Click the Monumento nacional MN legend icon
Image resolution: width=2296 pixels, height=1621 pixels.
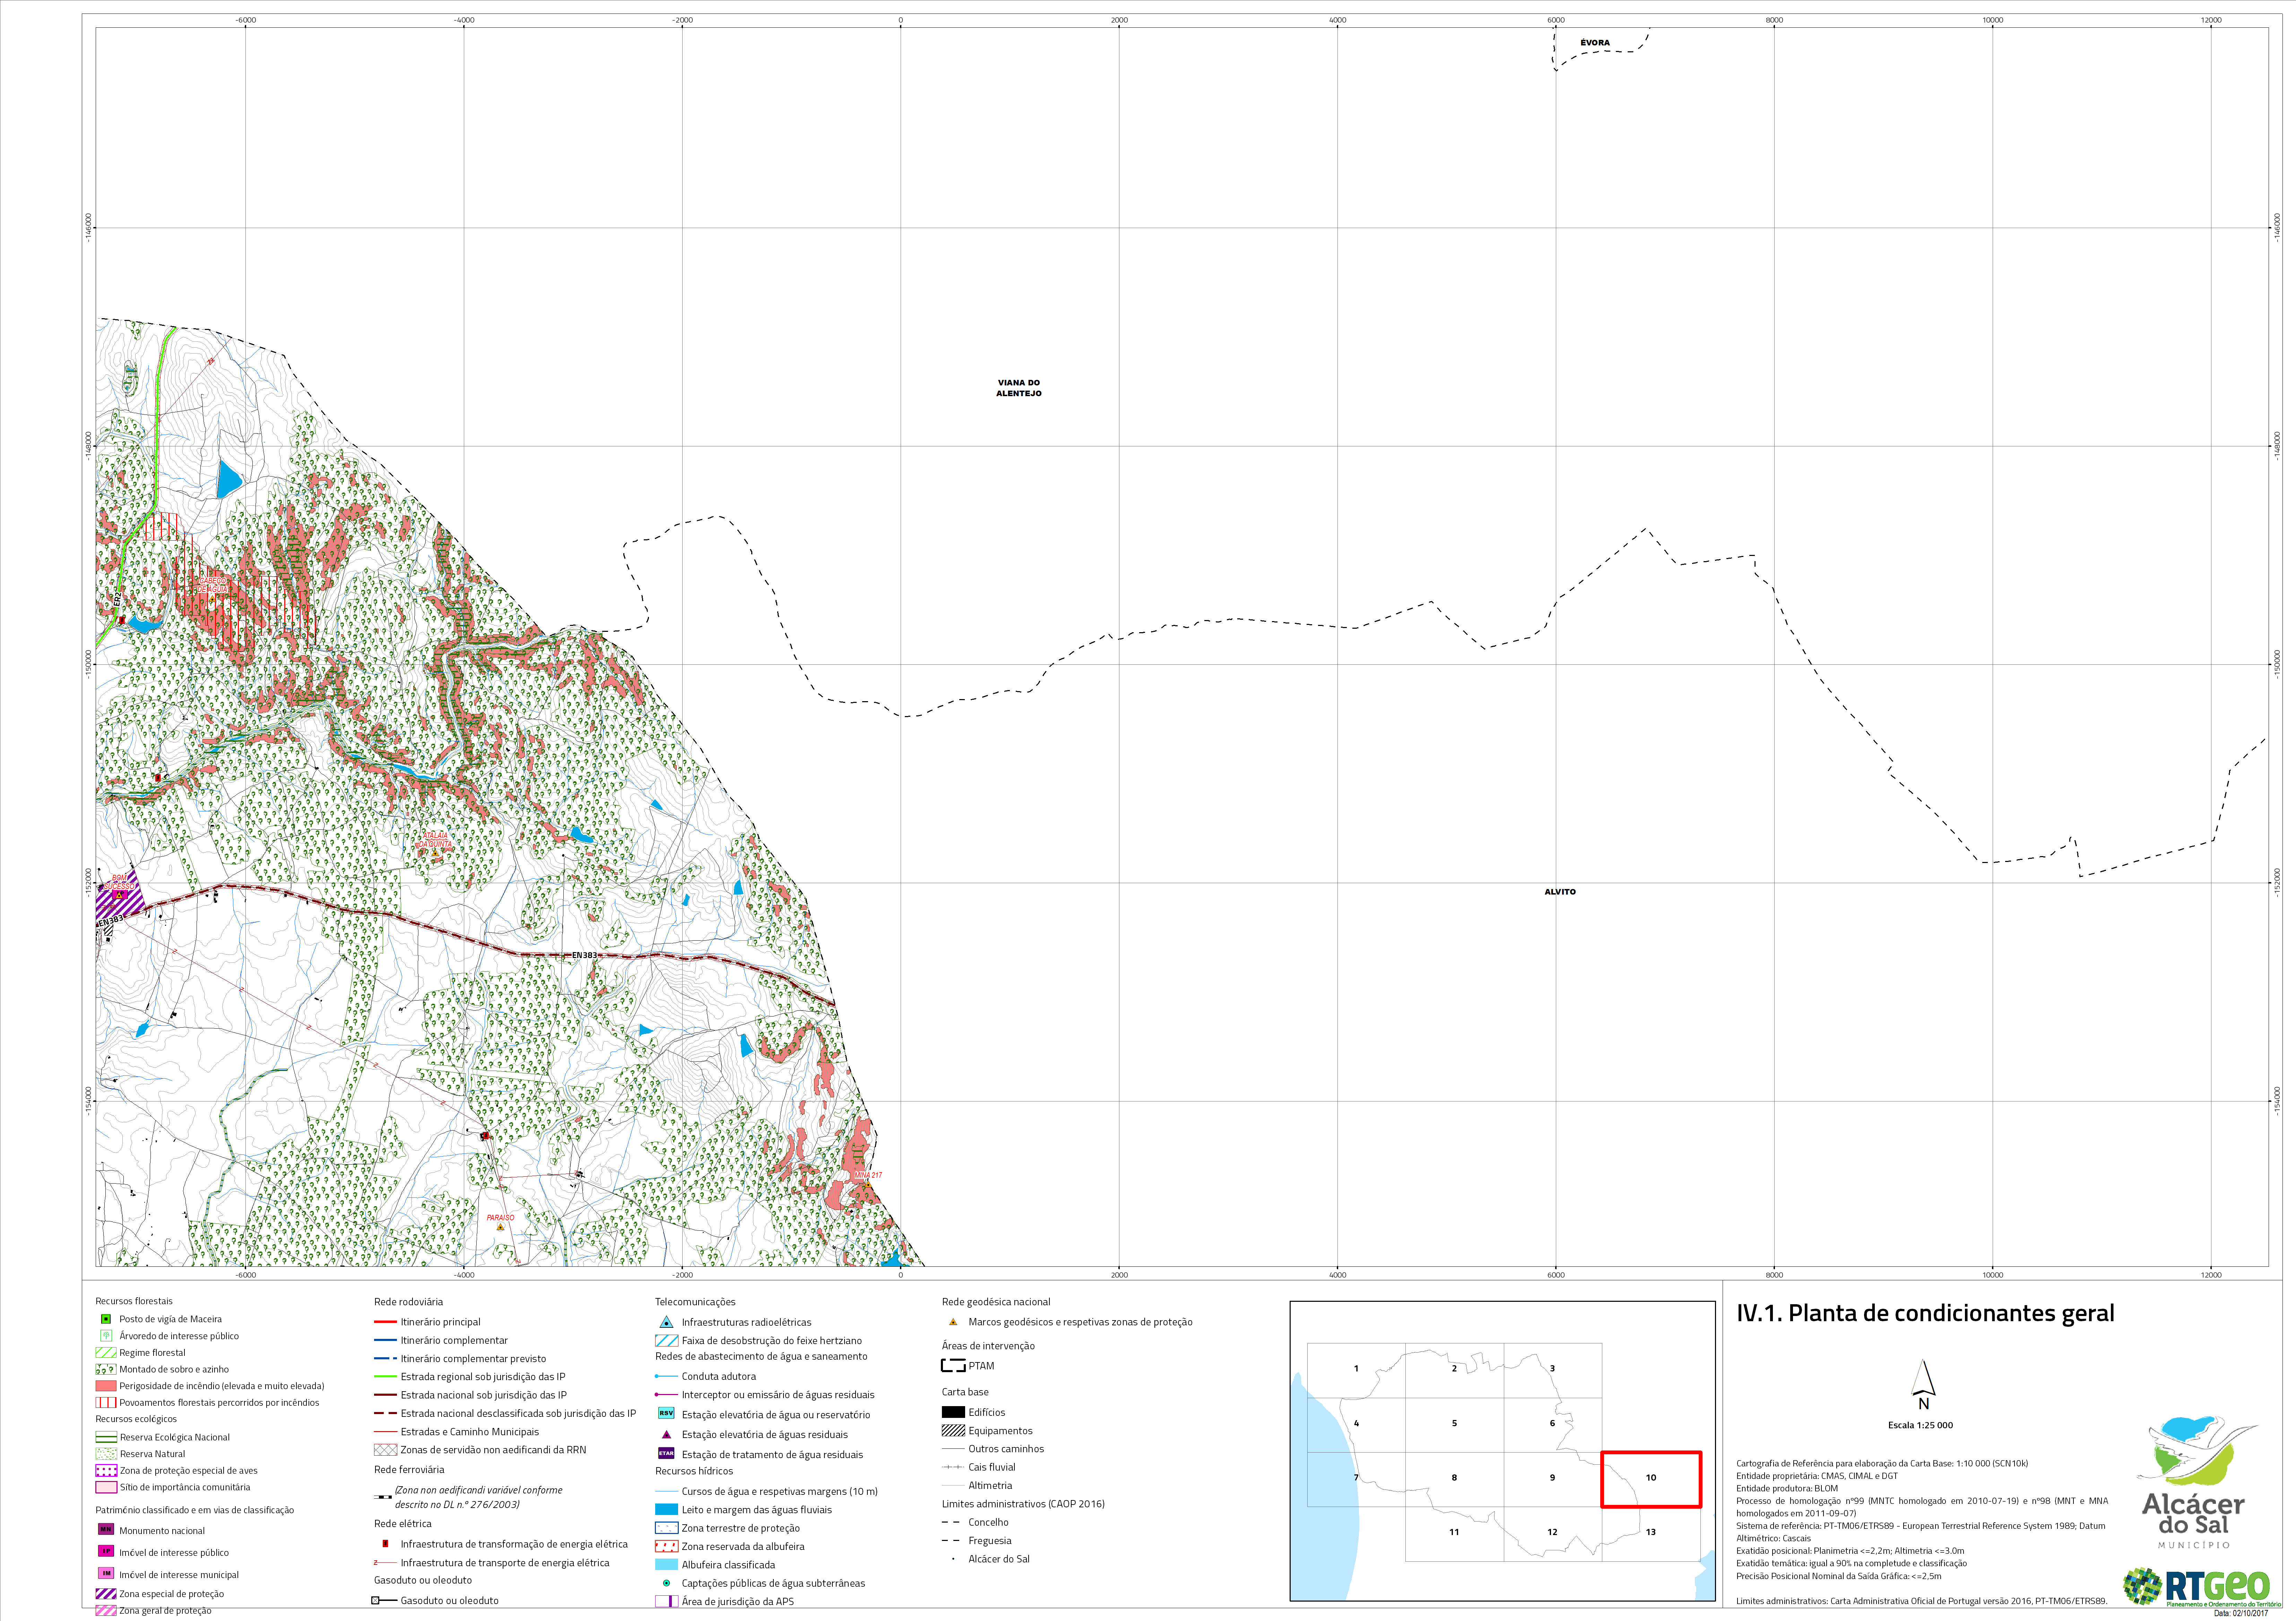106,1530
